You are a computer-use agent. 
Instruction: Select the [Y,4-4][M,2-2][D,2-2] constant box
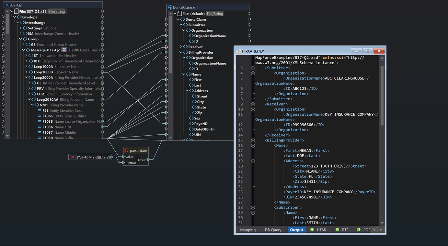click(x=90, y=157)
